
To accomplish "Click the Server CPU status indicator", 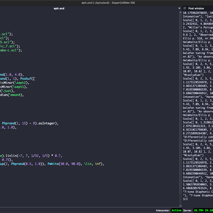I will pos(198,211).
